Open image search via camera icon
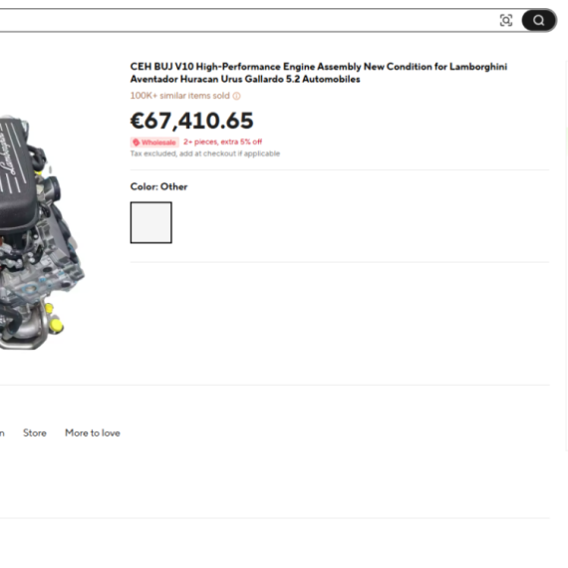Screen dimensions: 568x568 [505, 20]
